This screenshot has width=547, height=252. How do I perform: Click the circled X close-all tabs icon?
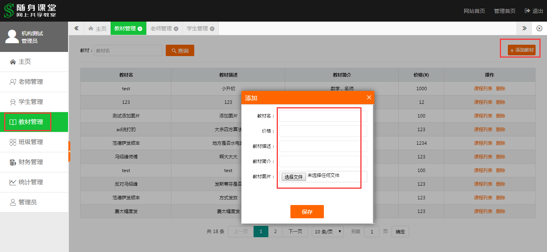(539, 28)
